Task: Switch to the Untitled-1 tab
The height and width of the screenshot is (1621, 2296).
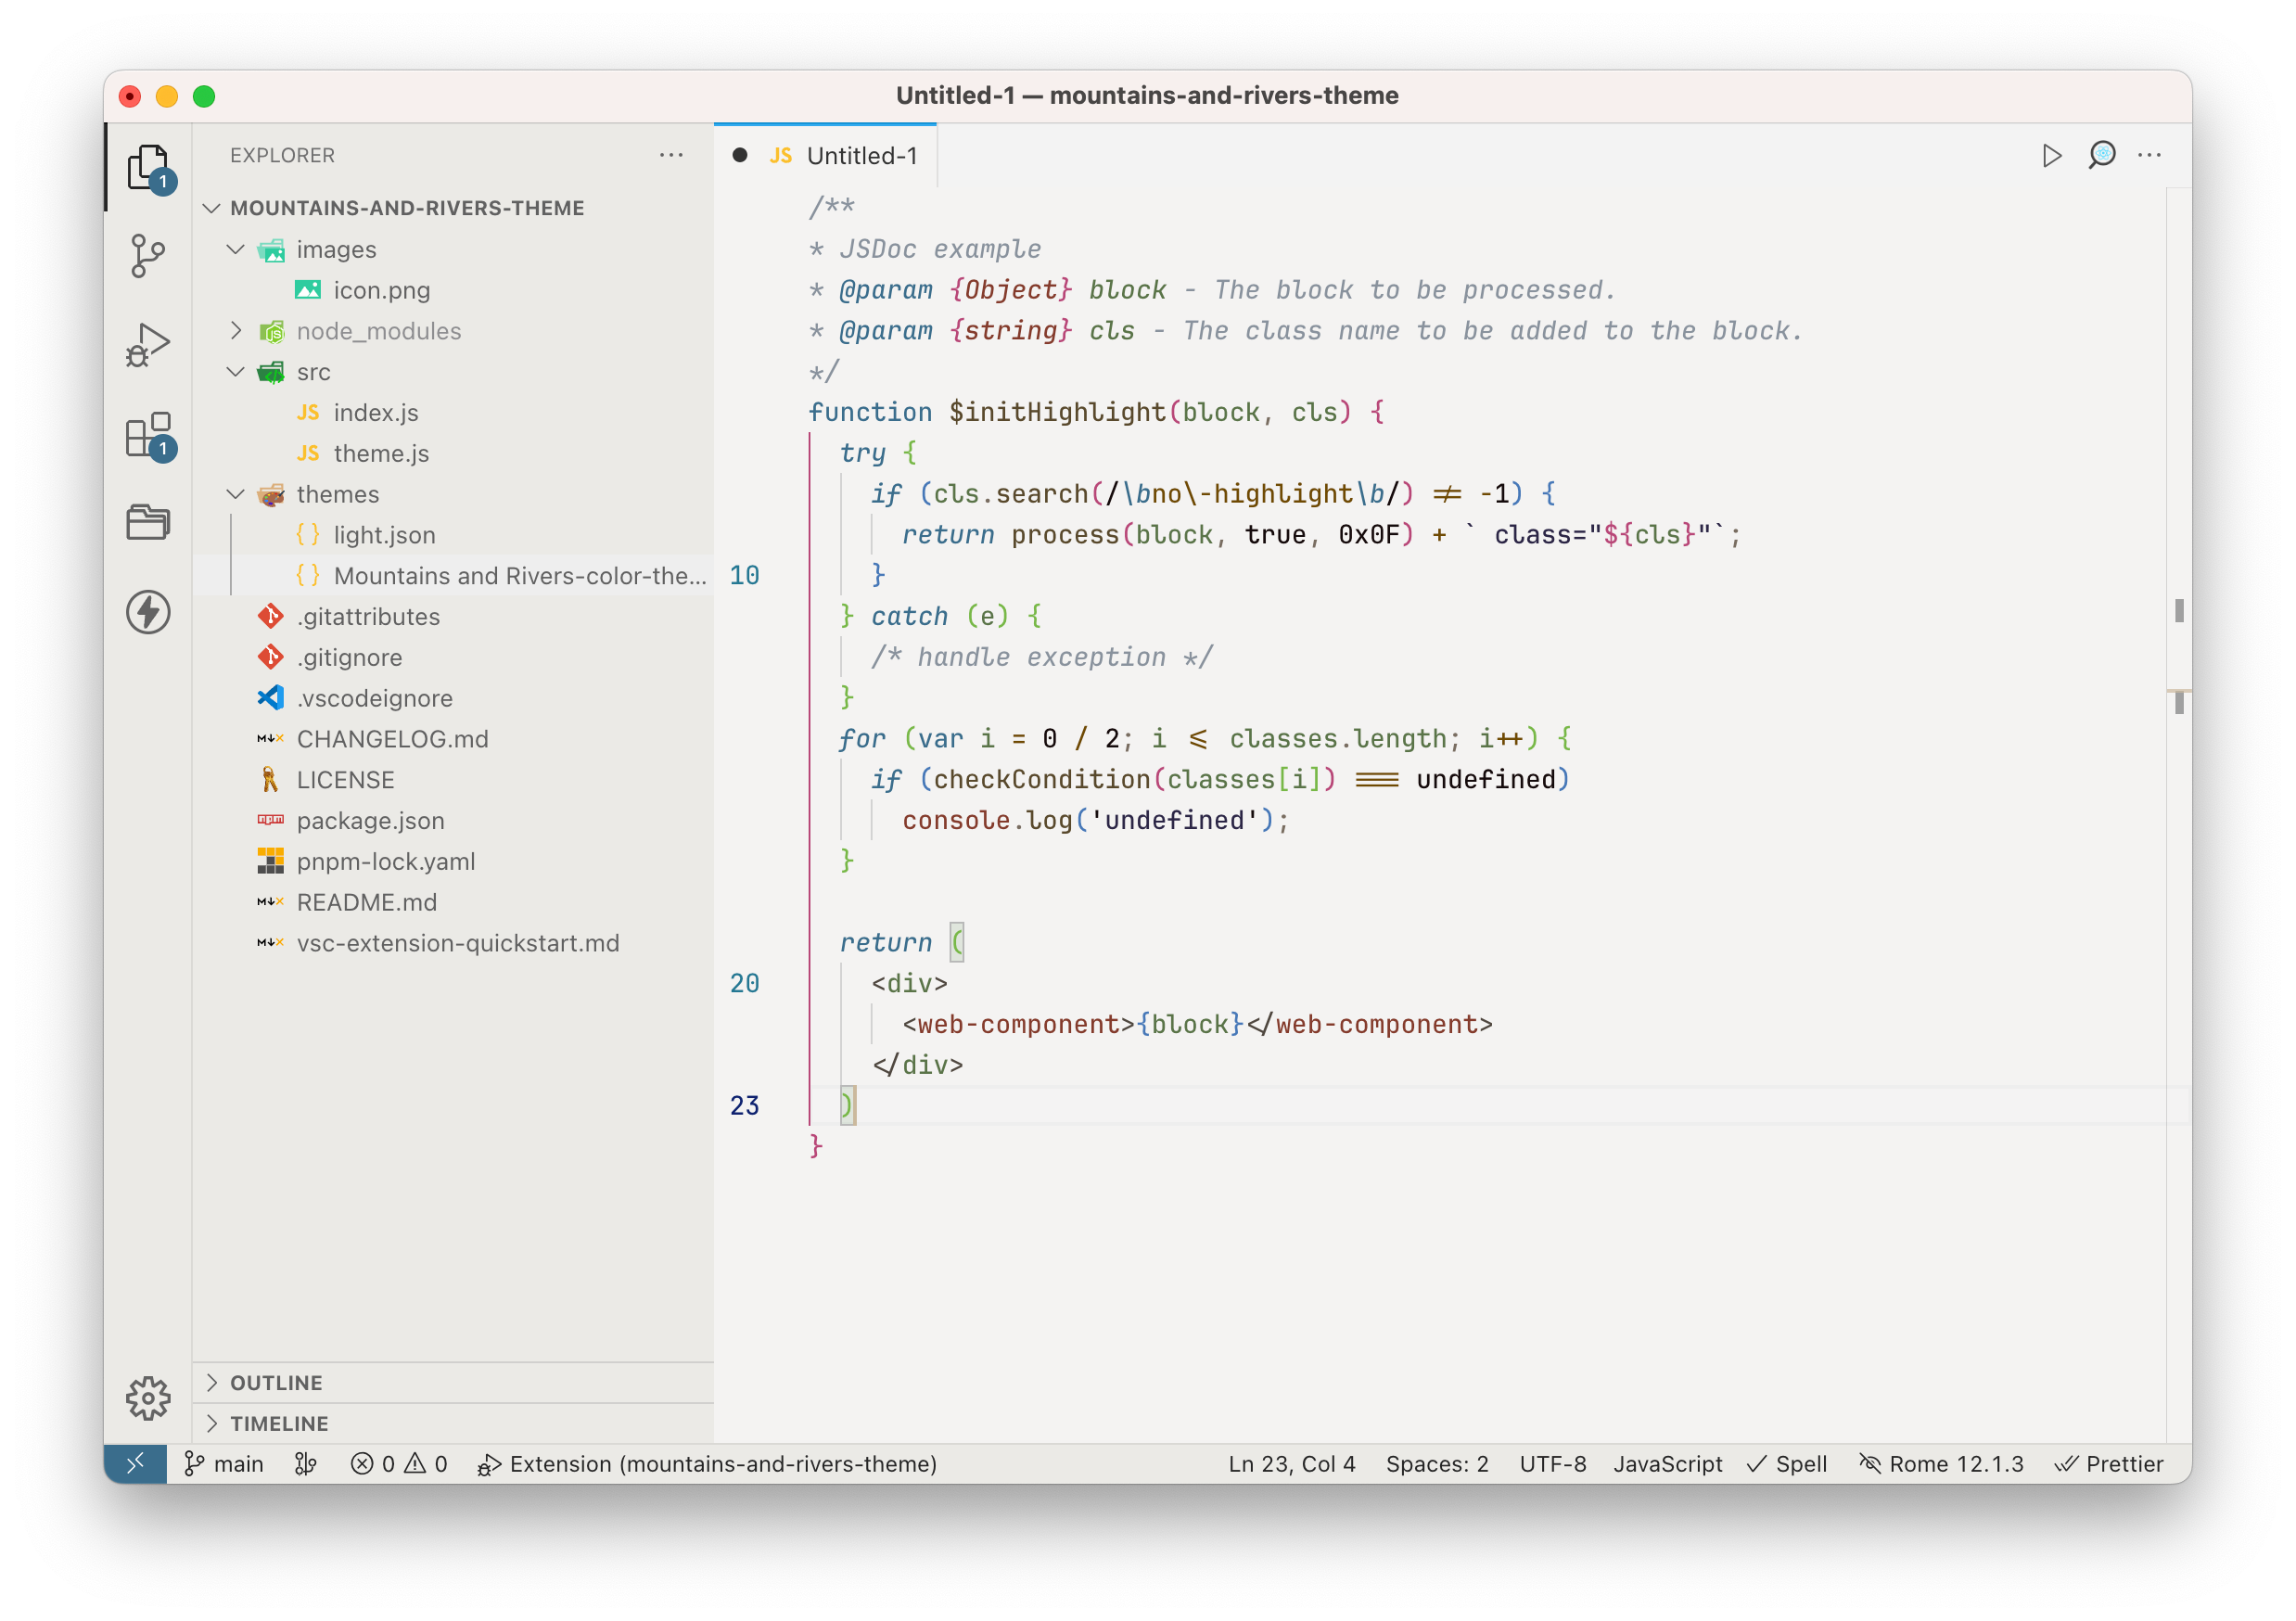Action: (862, 155)
